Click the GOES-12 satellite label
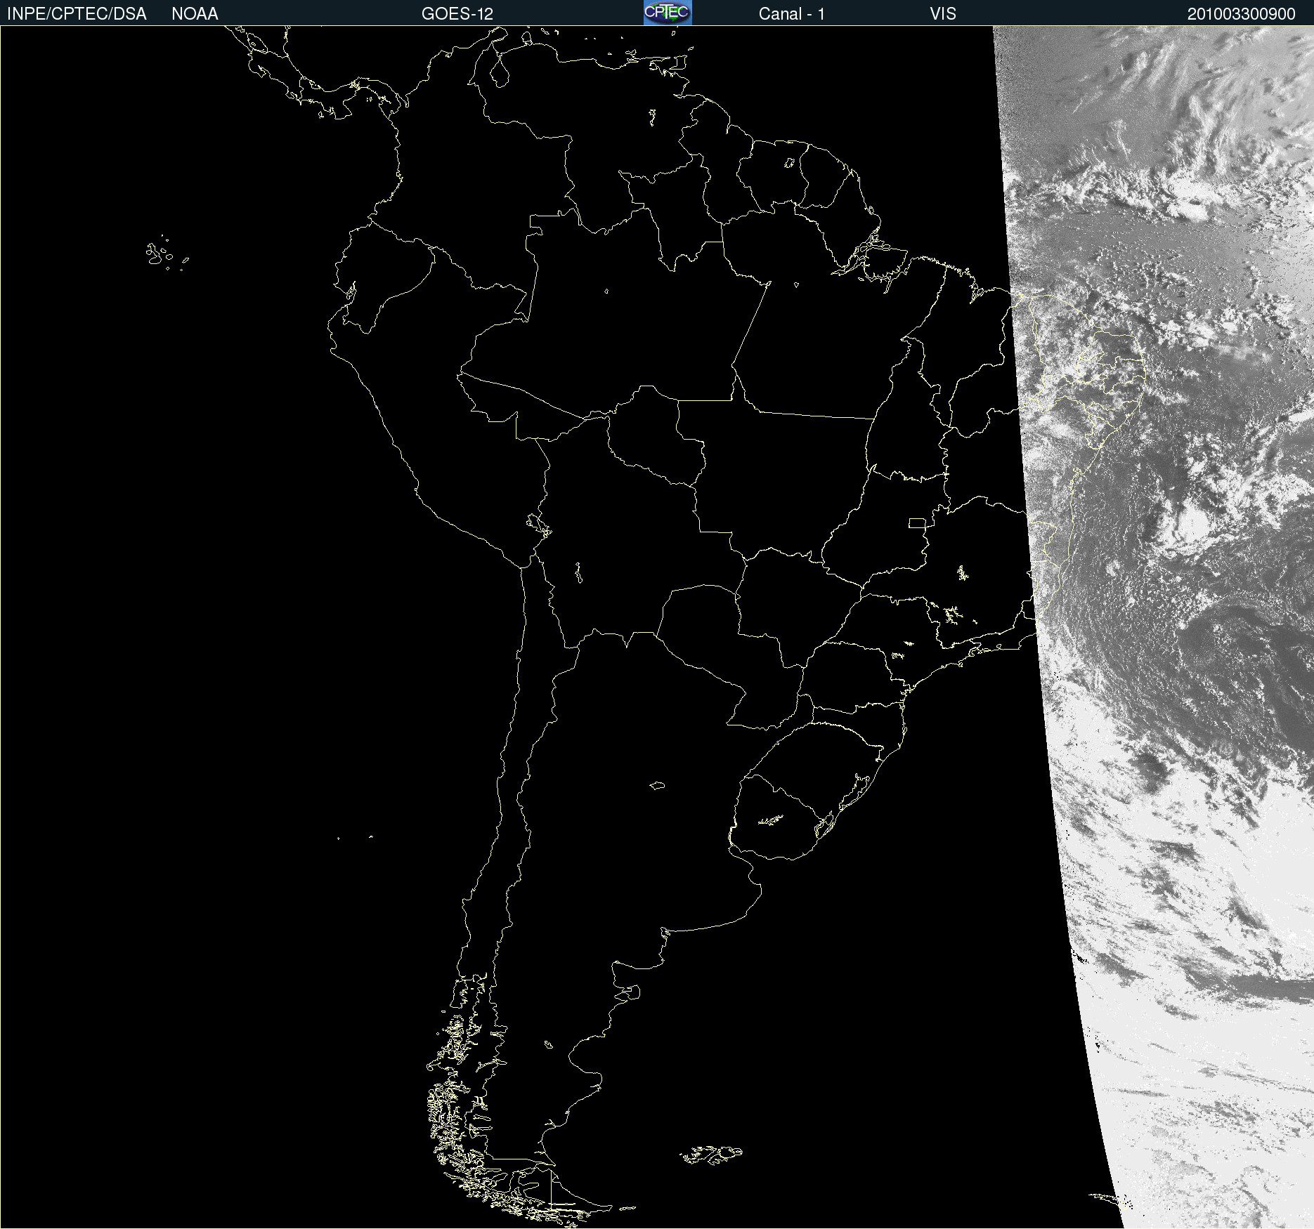The width and height of the screenshot is (1314, 1229). (x=457, y=14)
